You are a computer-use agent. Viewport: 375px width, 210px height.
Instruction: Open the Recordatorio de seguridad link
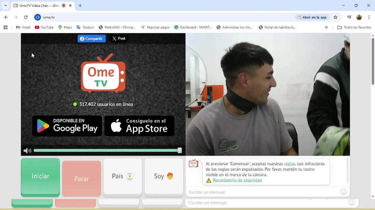pos(237,180)
